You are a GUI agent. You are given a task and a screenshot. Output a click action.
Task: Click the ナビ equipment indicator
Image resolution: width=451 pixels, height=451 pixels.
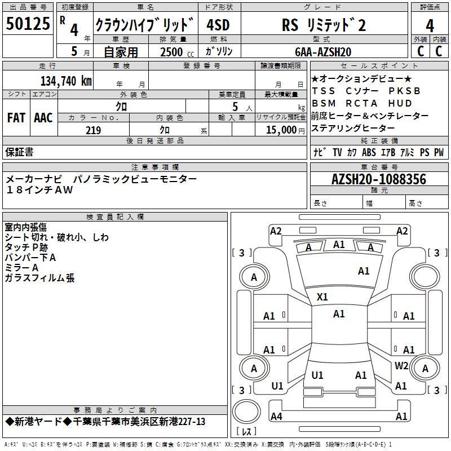coord(318,152)
